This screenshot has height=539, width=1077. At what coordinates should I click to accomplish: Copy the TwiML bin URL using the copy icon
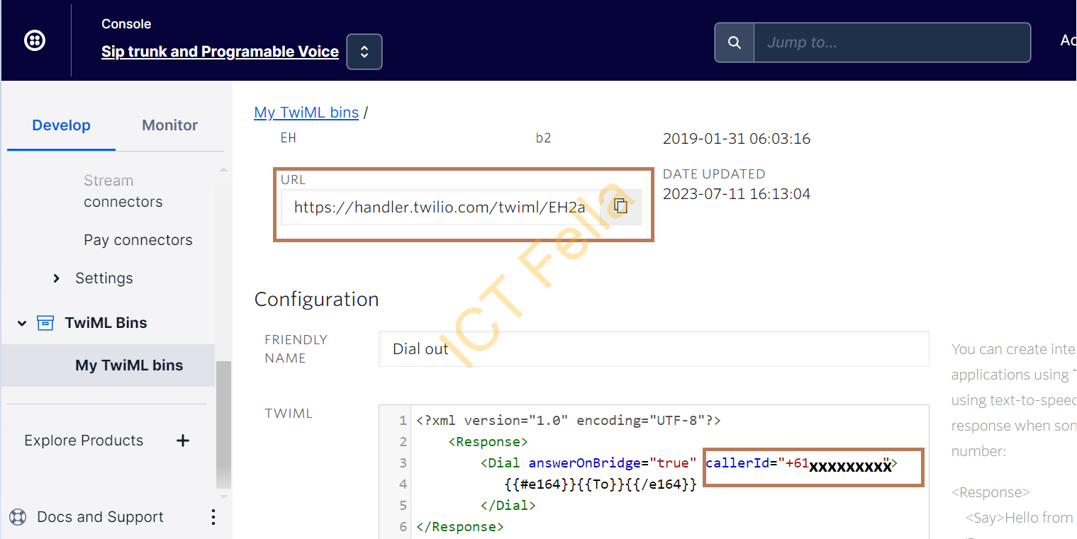(x=620, y=206)
